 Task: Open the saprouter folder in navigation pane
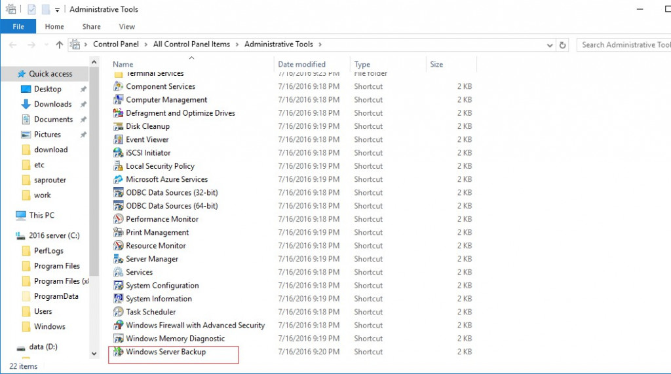tap(50, 180)
